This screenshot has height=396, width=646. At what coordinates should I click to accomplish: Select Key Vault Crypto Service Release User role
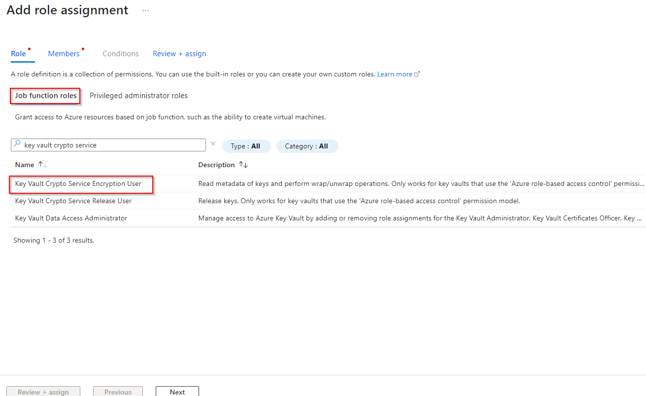pyautogui.click(x=73, y=201)
